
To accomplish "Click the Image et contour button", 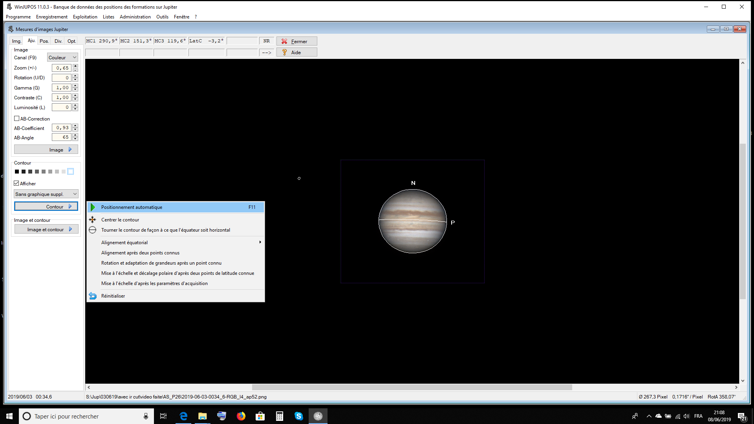I will click(46, 230).
